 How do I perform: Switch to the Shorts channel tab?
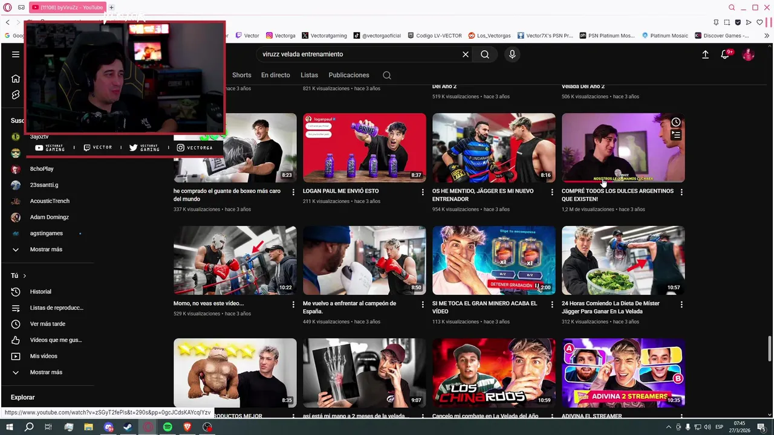(x=241, y=76)
